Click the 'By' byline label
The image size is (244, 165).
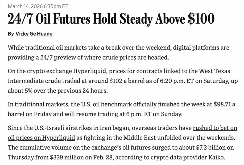pos(11,34)
